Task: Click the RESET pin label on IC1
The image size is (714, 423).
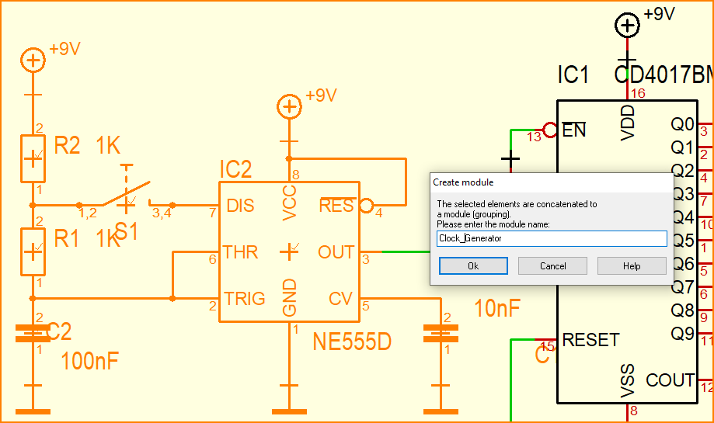Action: point(590,340)
